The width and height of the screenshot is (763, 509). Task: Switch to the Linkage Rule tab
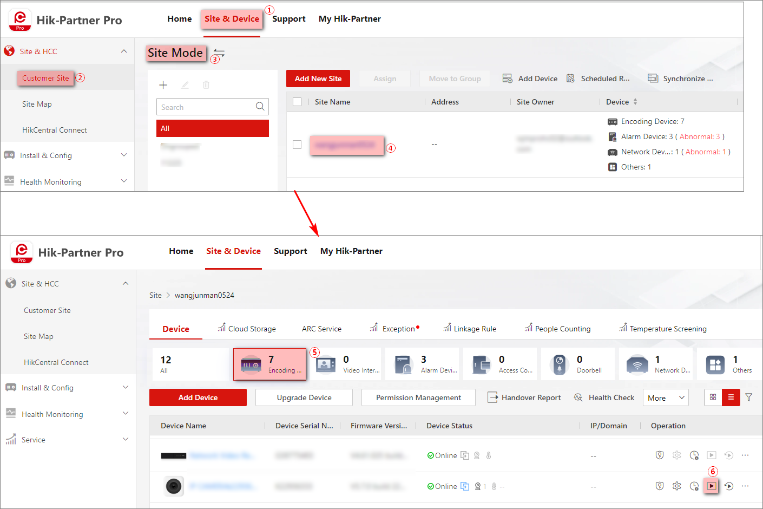470,329
